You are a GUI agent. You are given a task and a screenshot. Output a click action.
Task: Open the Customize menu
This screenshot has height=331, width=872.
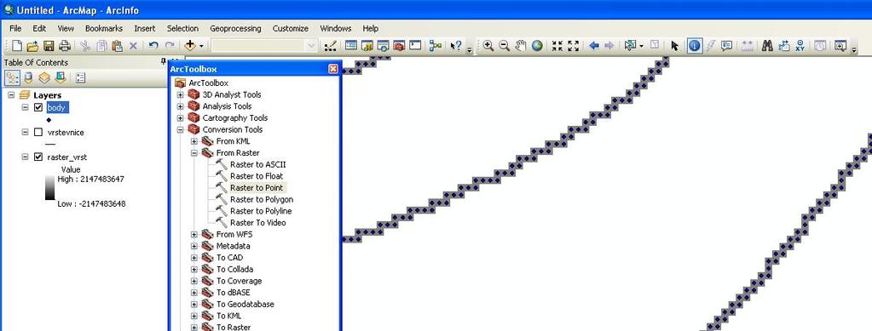click(x=291, y=28)
